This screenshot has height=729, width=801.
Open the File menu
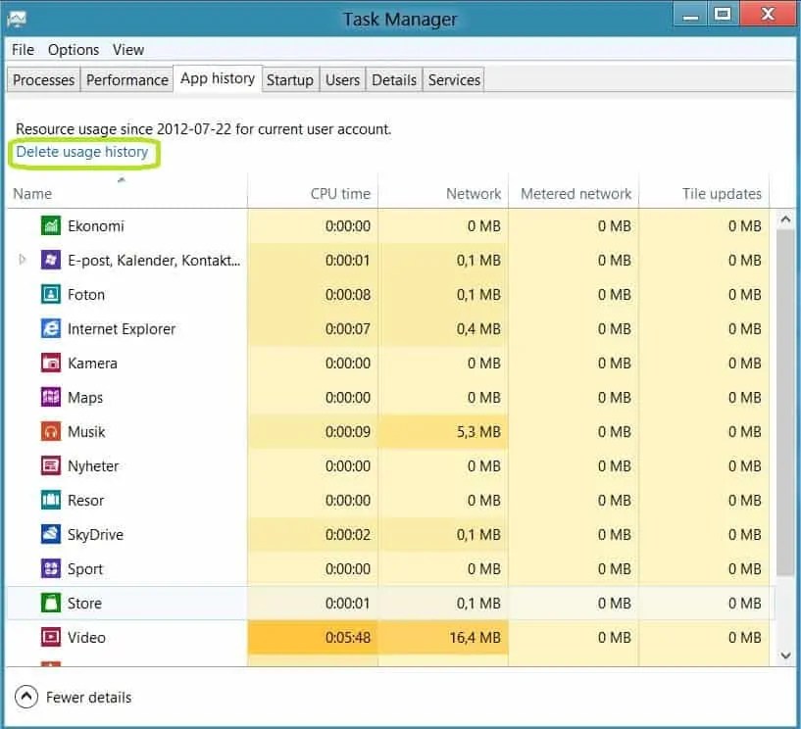pyautogui.click(x=22, y=49)
